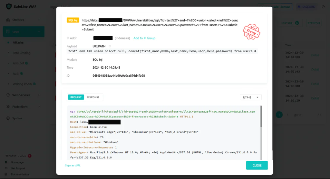Switch to the RESPONSE tab
Viewport: 330px width, 179px height.
tap(93, 97)
